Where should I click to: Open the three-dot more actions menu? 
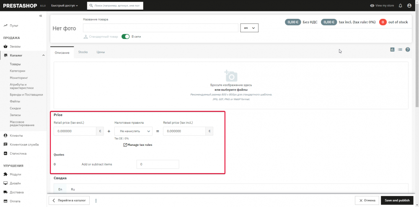pyautogui.click(x=96, y=200)
